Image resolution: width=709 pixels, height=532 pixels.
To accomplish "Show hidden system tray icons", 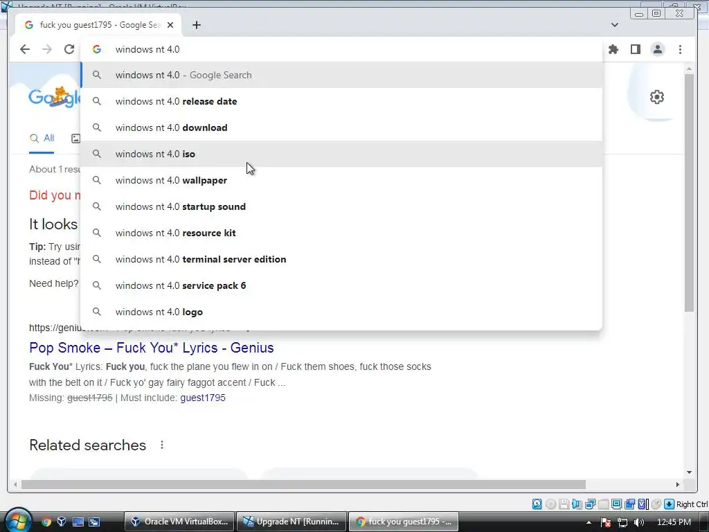I will [x=589, y=522].
